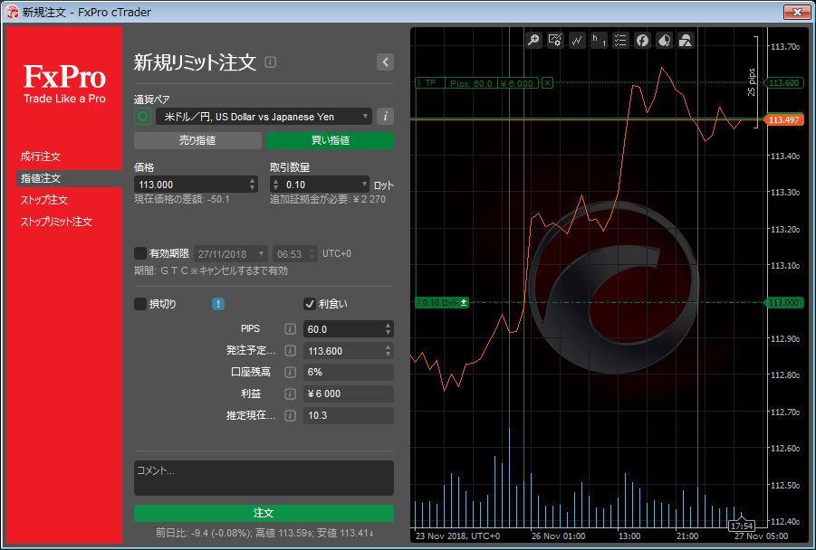The image size is (816, 550).
Task: Click the orange 113.497 current price tag
Action: point(783,120)
